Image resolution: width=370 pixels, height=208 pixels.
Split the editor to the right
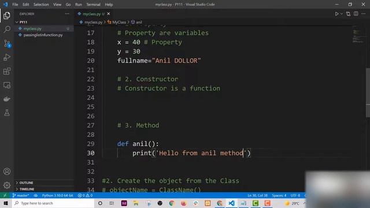[356, 14]
